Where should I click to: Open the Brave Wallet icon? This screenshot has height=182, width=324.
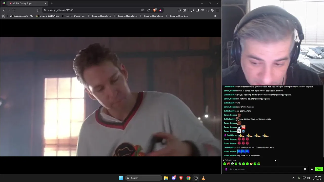click(x=202, y=10)
